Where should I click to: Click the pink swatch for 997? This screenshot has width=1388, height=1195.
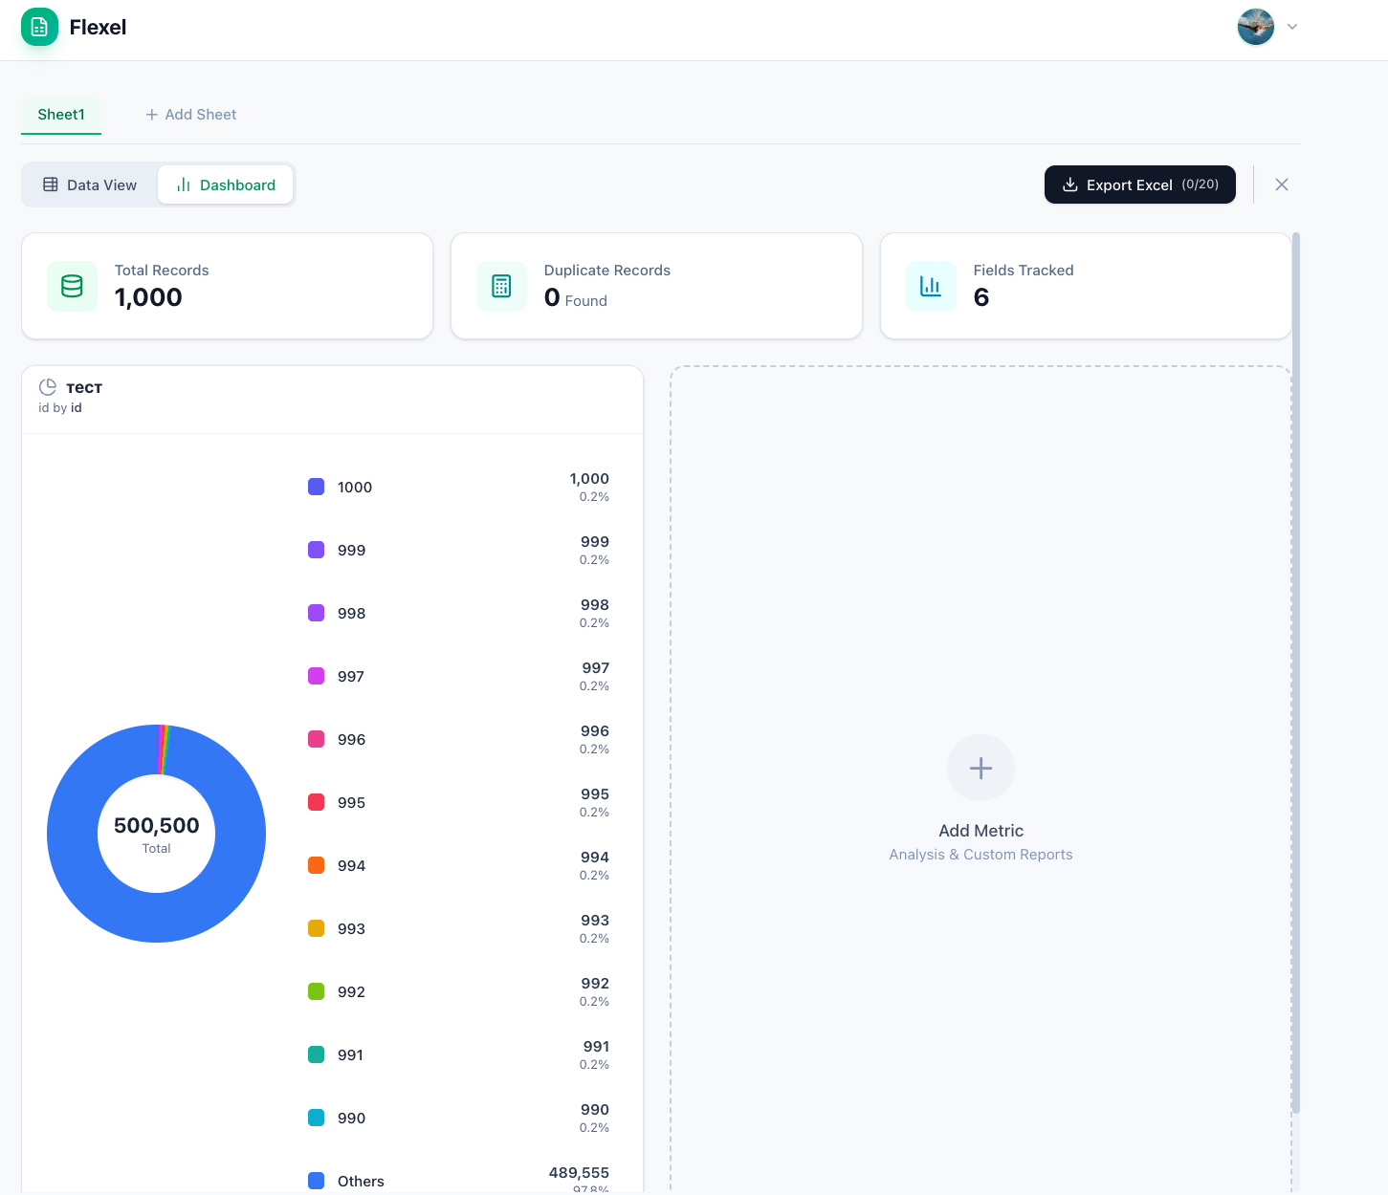pyautogui.click(x=316, y=676)
